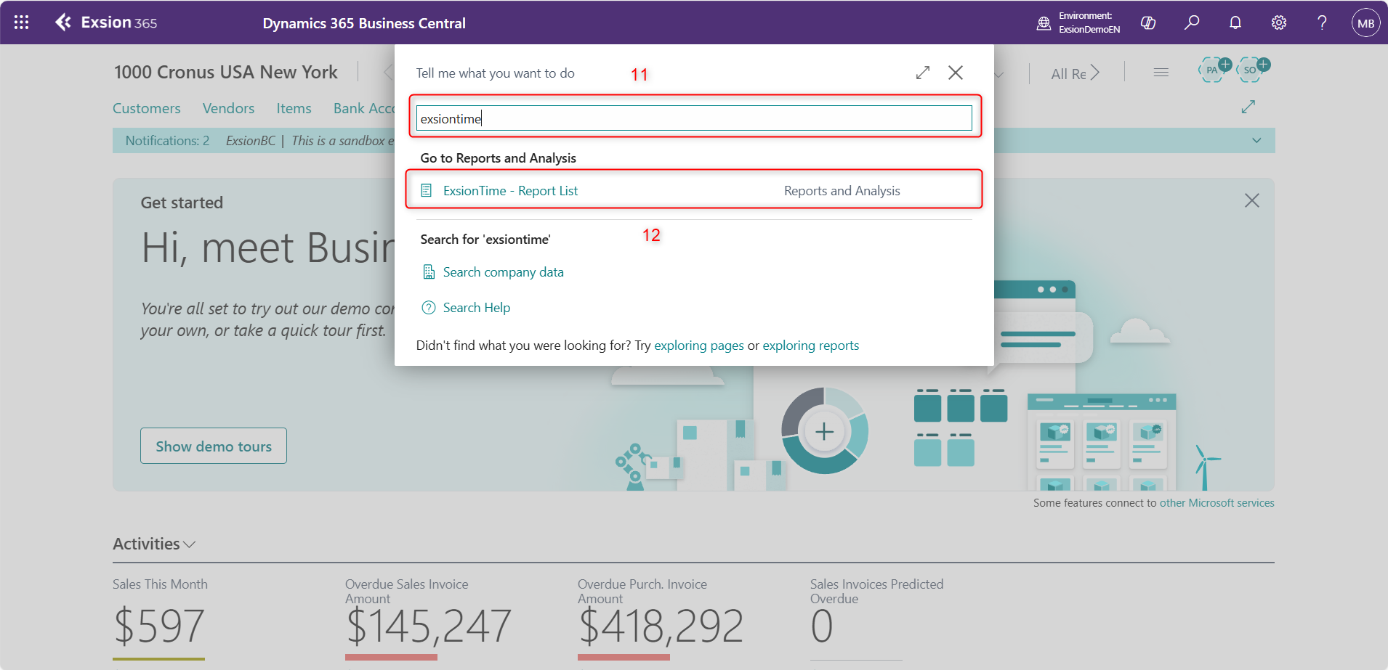Screen dimensions: 1388x670
Task: Open the three-line navigation menu icon
Action: (1161, 73)
